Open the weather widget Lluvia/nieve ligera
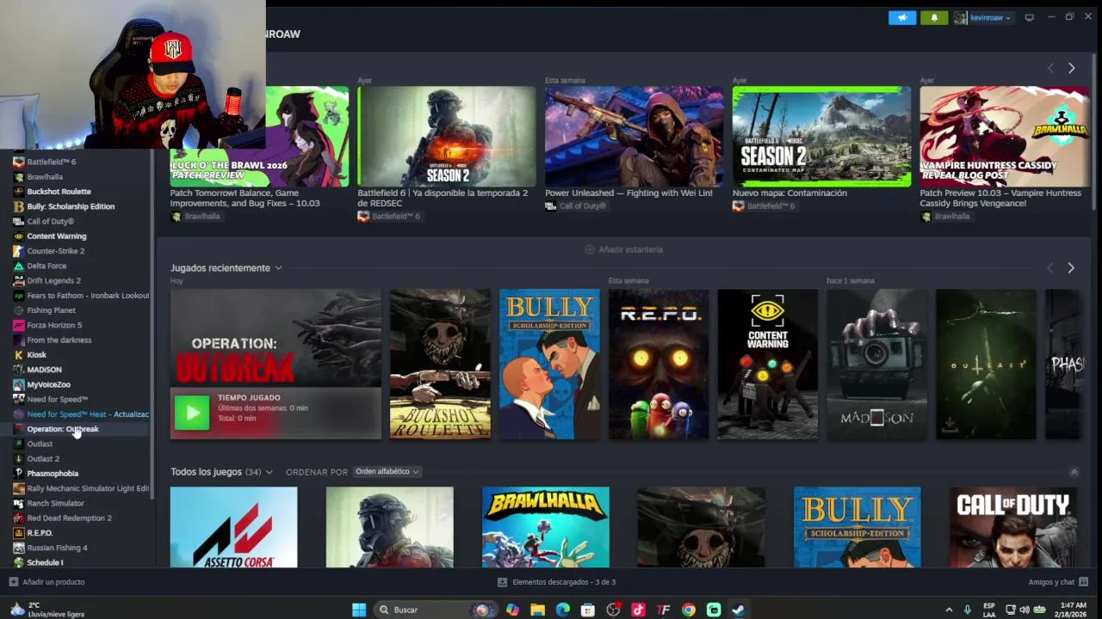The image size is (1102, 619). (47, 610)
